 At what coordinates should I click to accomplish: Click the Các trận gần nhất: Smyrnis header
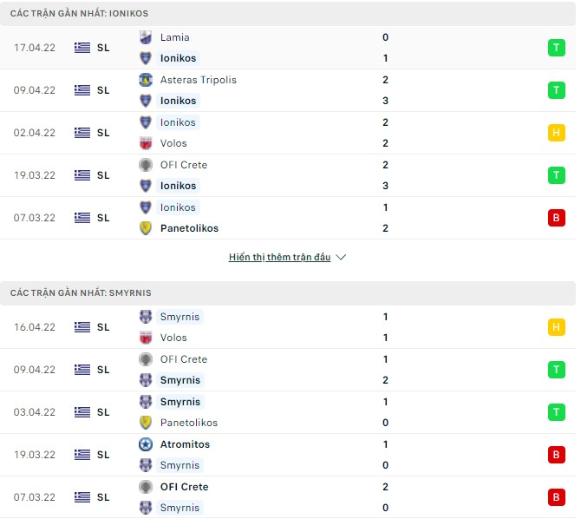[81, 293]
